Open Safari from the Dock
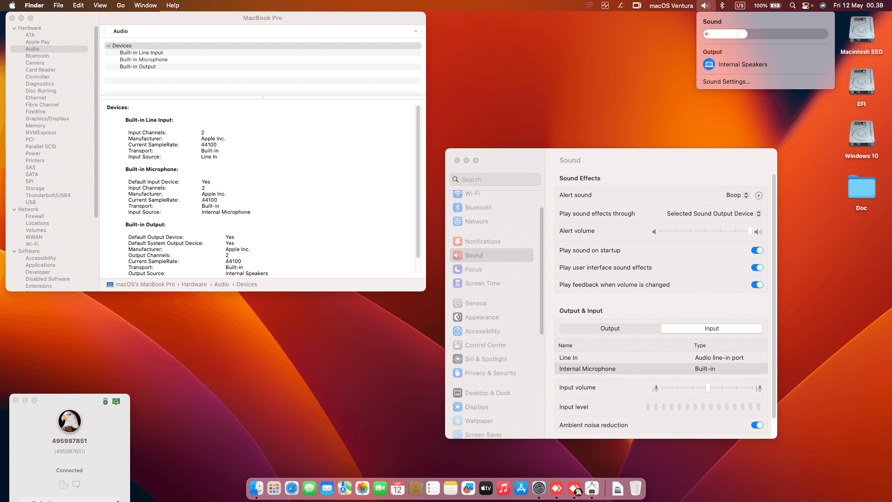Viewport: 892px width, 502px height. click(292, 488)
